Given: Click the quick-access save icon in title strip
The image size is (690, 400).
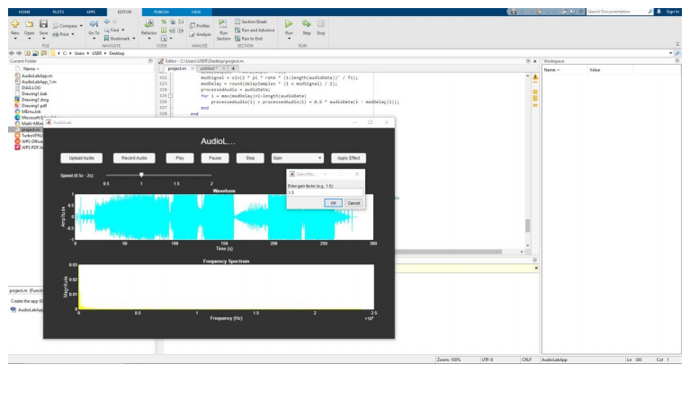Looking at the screenshot, I should tap(513, 12).
